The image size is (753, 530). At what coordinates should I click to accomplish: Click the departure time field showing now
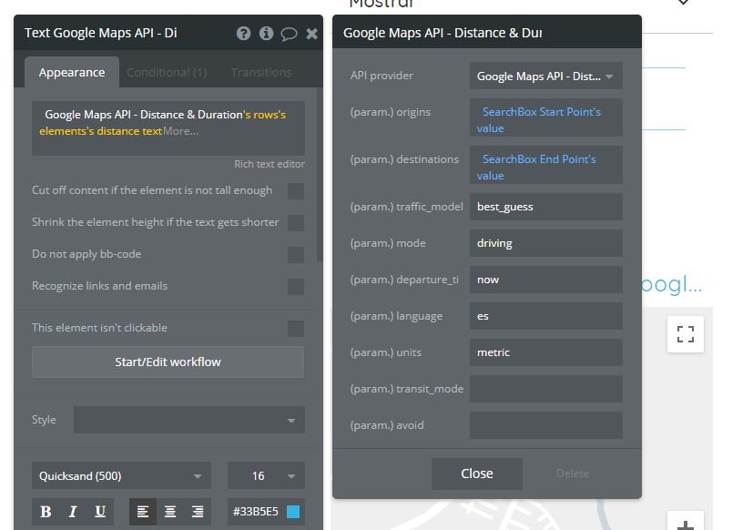[546, 280]
